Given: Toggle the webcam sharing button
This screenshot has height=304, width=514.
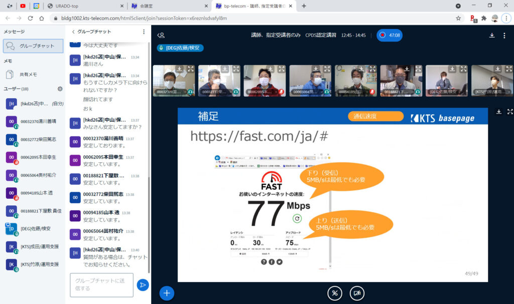Looking at the screenshot, I should coord(357,293).
